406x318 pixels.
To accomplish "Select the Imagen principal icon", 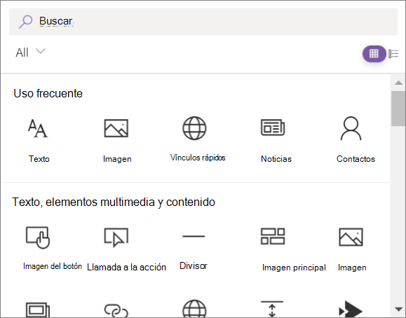I will (x=273, y=236).
